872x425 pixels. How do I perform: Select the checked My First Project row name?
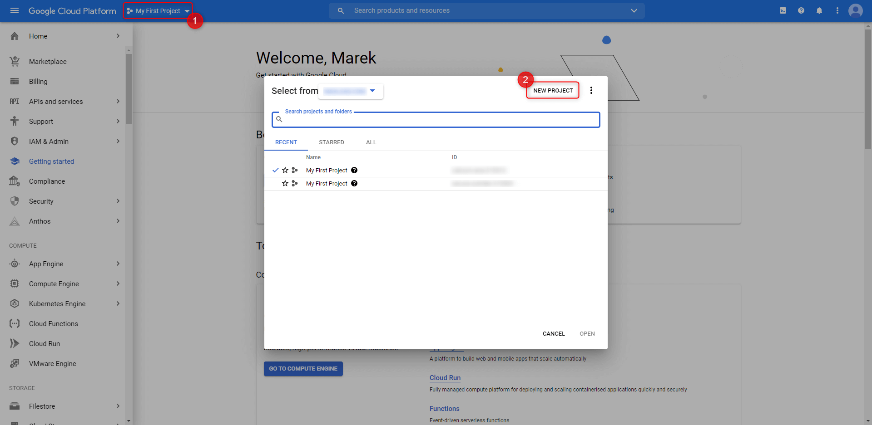point(327,170)
